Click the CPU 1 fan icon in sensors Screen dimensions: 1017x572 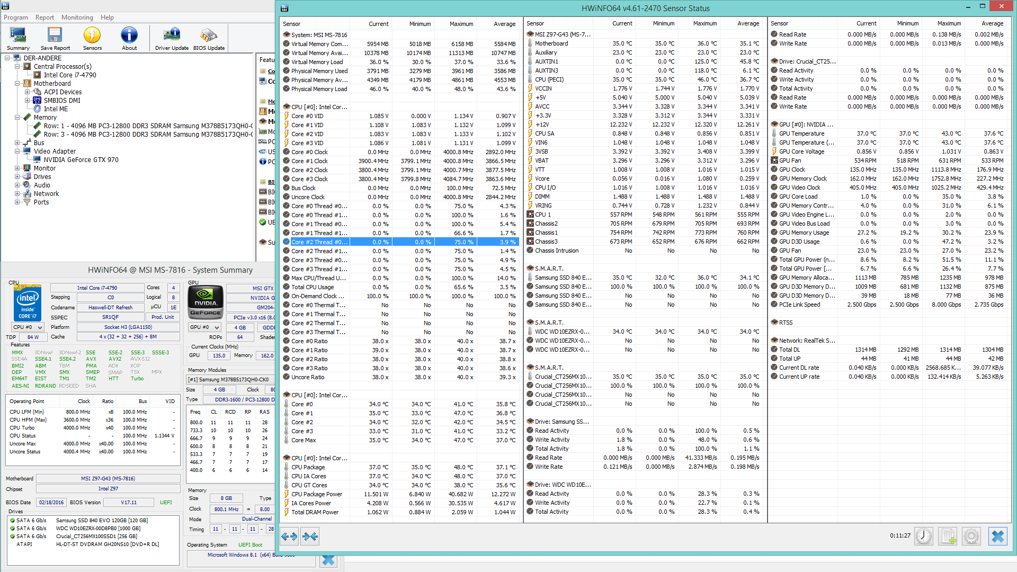pos(530,215)
